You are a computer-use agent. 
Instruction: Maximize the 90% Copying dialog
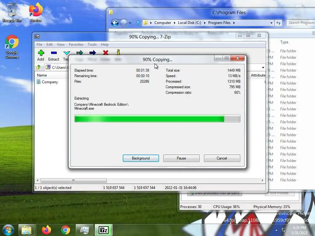[x=227, y=58]
